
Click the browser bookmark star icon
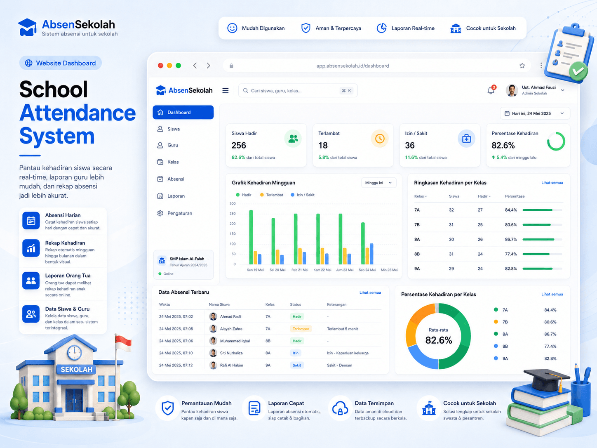(x=522, y=66)
